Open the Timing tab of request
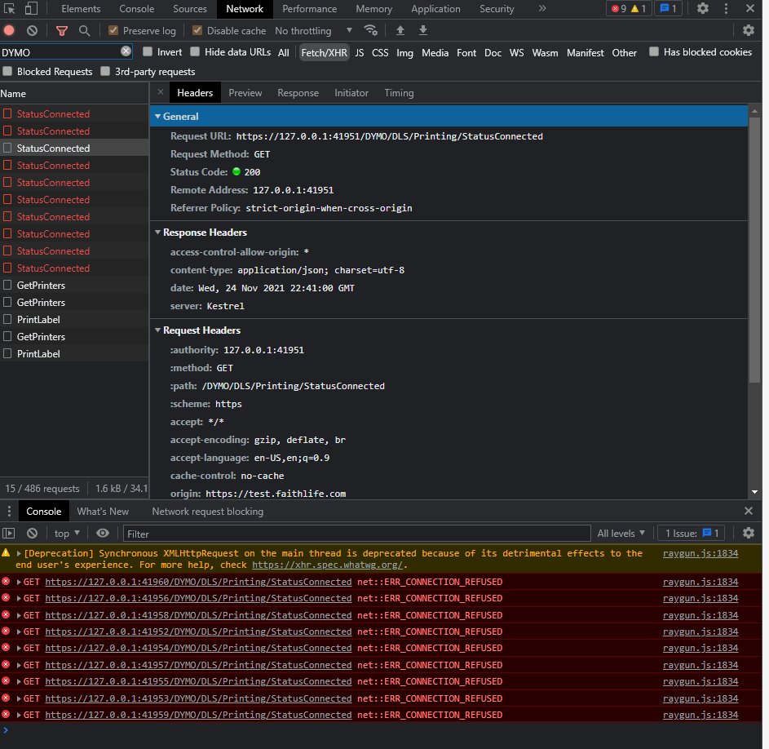The width and height of the screenshot is (769, 749). [399, 93]
